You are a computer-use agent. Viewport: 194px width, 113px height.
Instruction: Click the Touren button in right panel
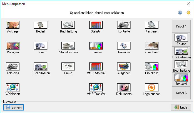(x=181, y=39)
